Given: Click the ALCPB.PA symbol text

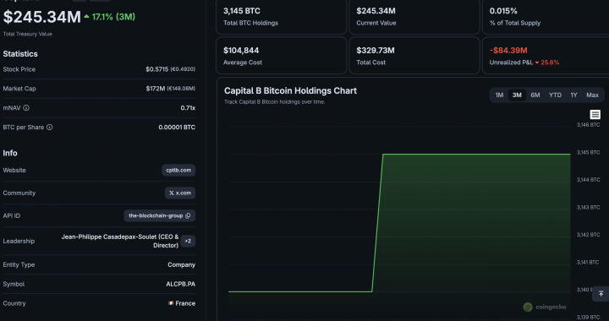Looking at the screenshot, I should coord(181,284).
